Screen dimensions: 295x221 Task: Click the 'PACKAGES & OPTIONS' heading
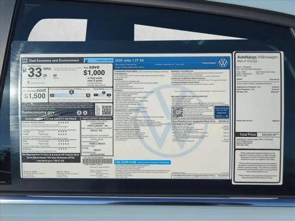182,124
